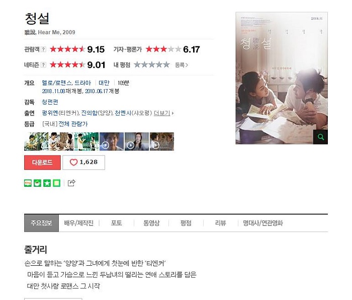
Task: Click the green square share icon
Action: [x=56, y=183]
